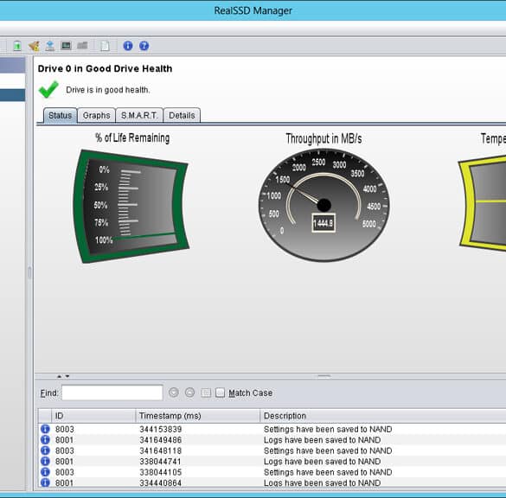The image size is (506, 498).
Task: Select ID 8001 in row 341649486
Action: [64, 440]
